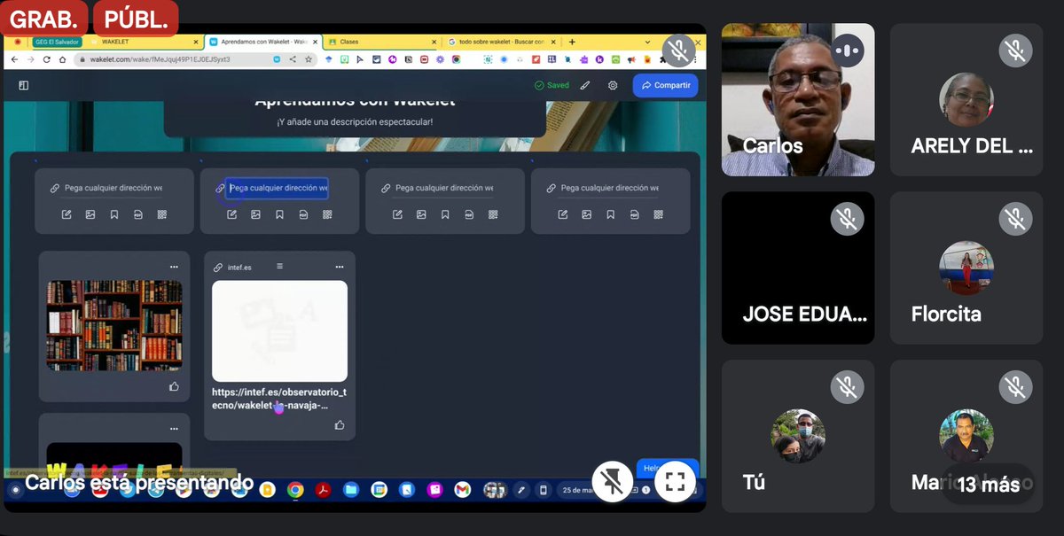Click the PDF upload icon in first card
Viewport: 1064px width, 536px height.
click(x=138, y=214)
